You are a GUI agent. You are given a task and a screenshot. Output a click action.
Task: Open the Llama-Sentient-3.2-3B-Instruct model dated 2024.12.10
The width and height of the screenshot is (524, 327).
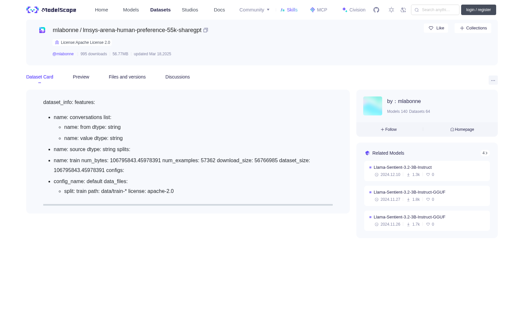click(427, 171)
